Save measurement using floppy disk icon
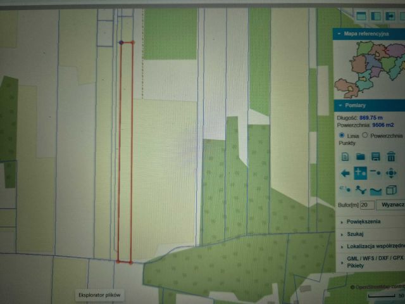 (375, 156)
